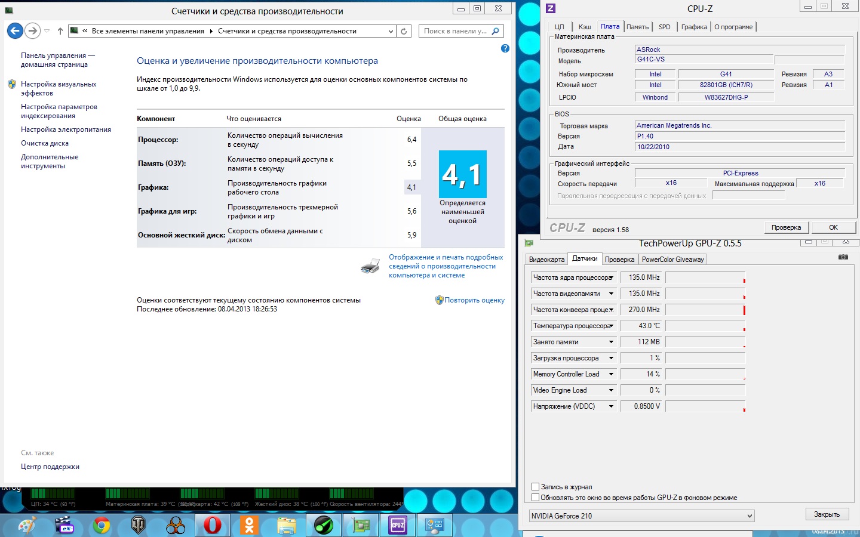Image resolution: width=860 pixels, height=537 pixels.
Task: Open the recent locations arrow next to forward button
Action: (x=47, y=31)
